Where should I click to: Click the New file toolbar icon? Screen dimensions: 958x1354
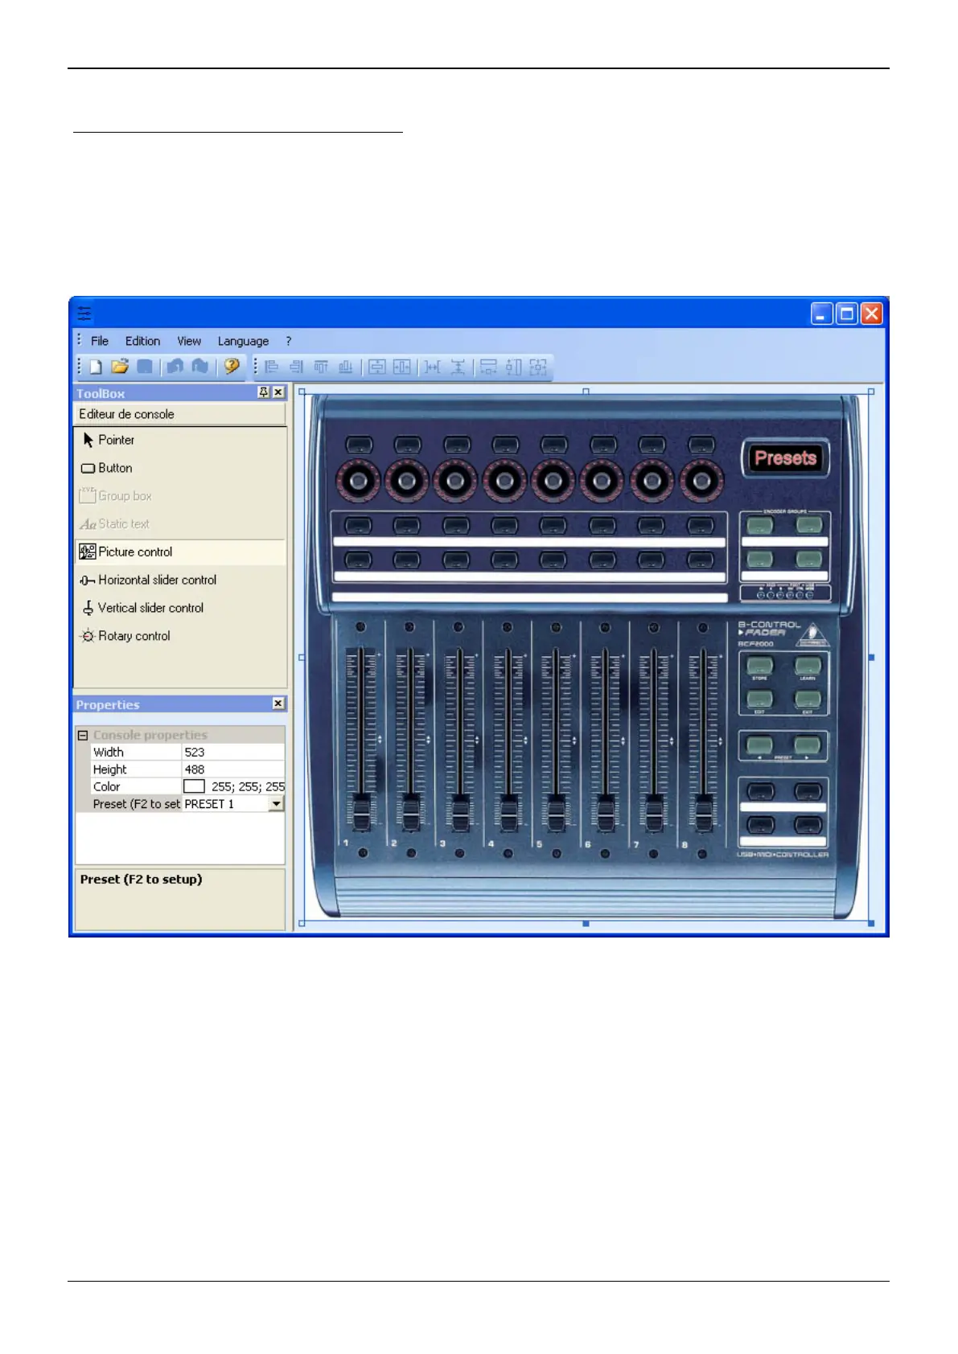click(96, 367)
